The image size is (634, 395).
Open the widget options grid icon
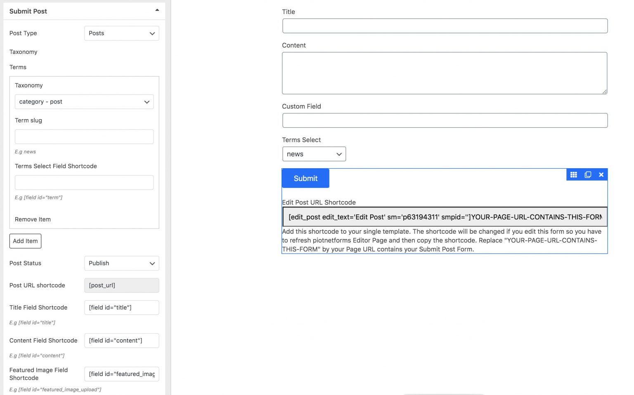pos(574,174)
